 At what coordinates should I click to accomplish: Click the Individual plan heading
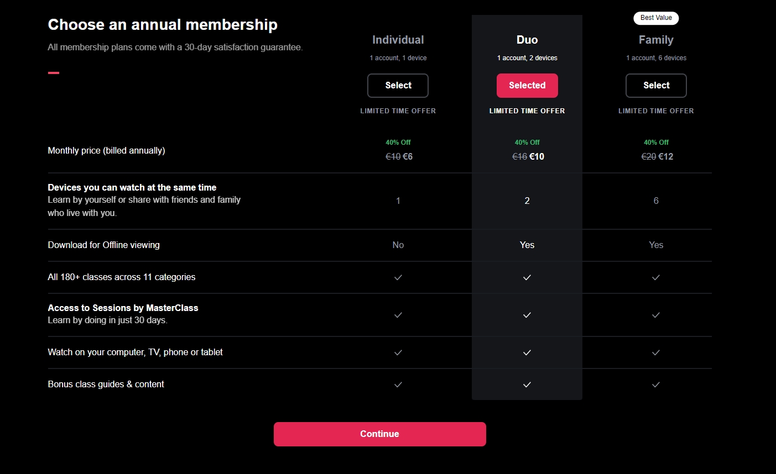(x=398, y=40)
